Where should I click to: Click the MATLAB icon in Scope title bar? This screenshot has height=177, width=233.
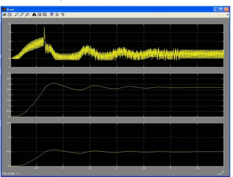point(4,9)
